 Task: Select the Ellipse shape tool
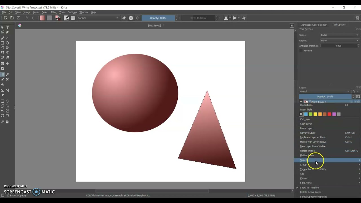point(7,43)
